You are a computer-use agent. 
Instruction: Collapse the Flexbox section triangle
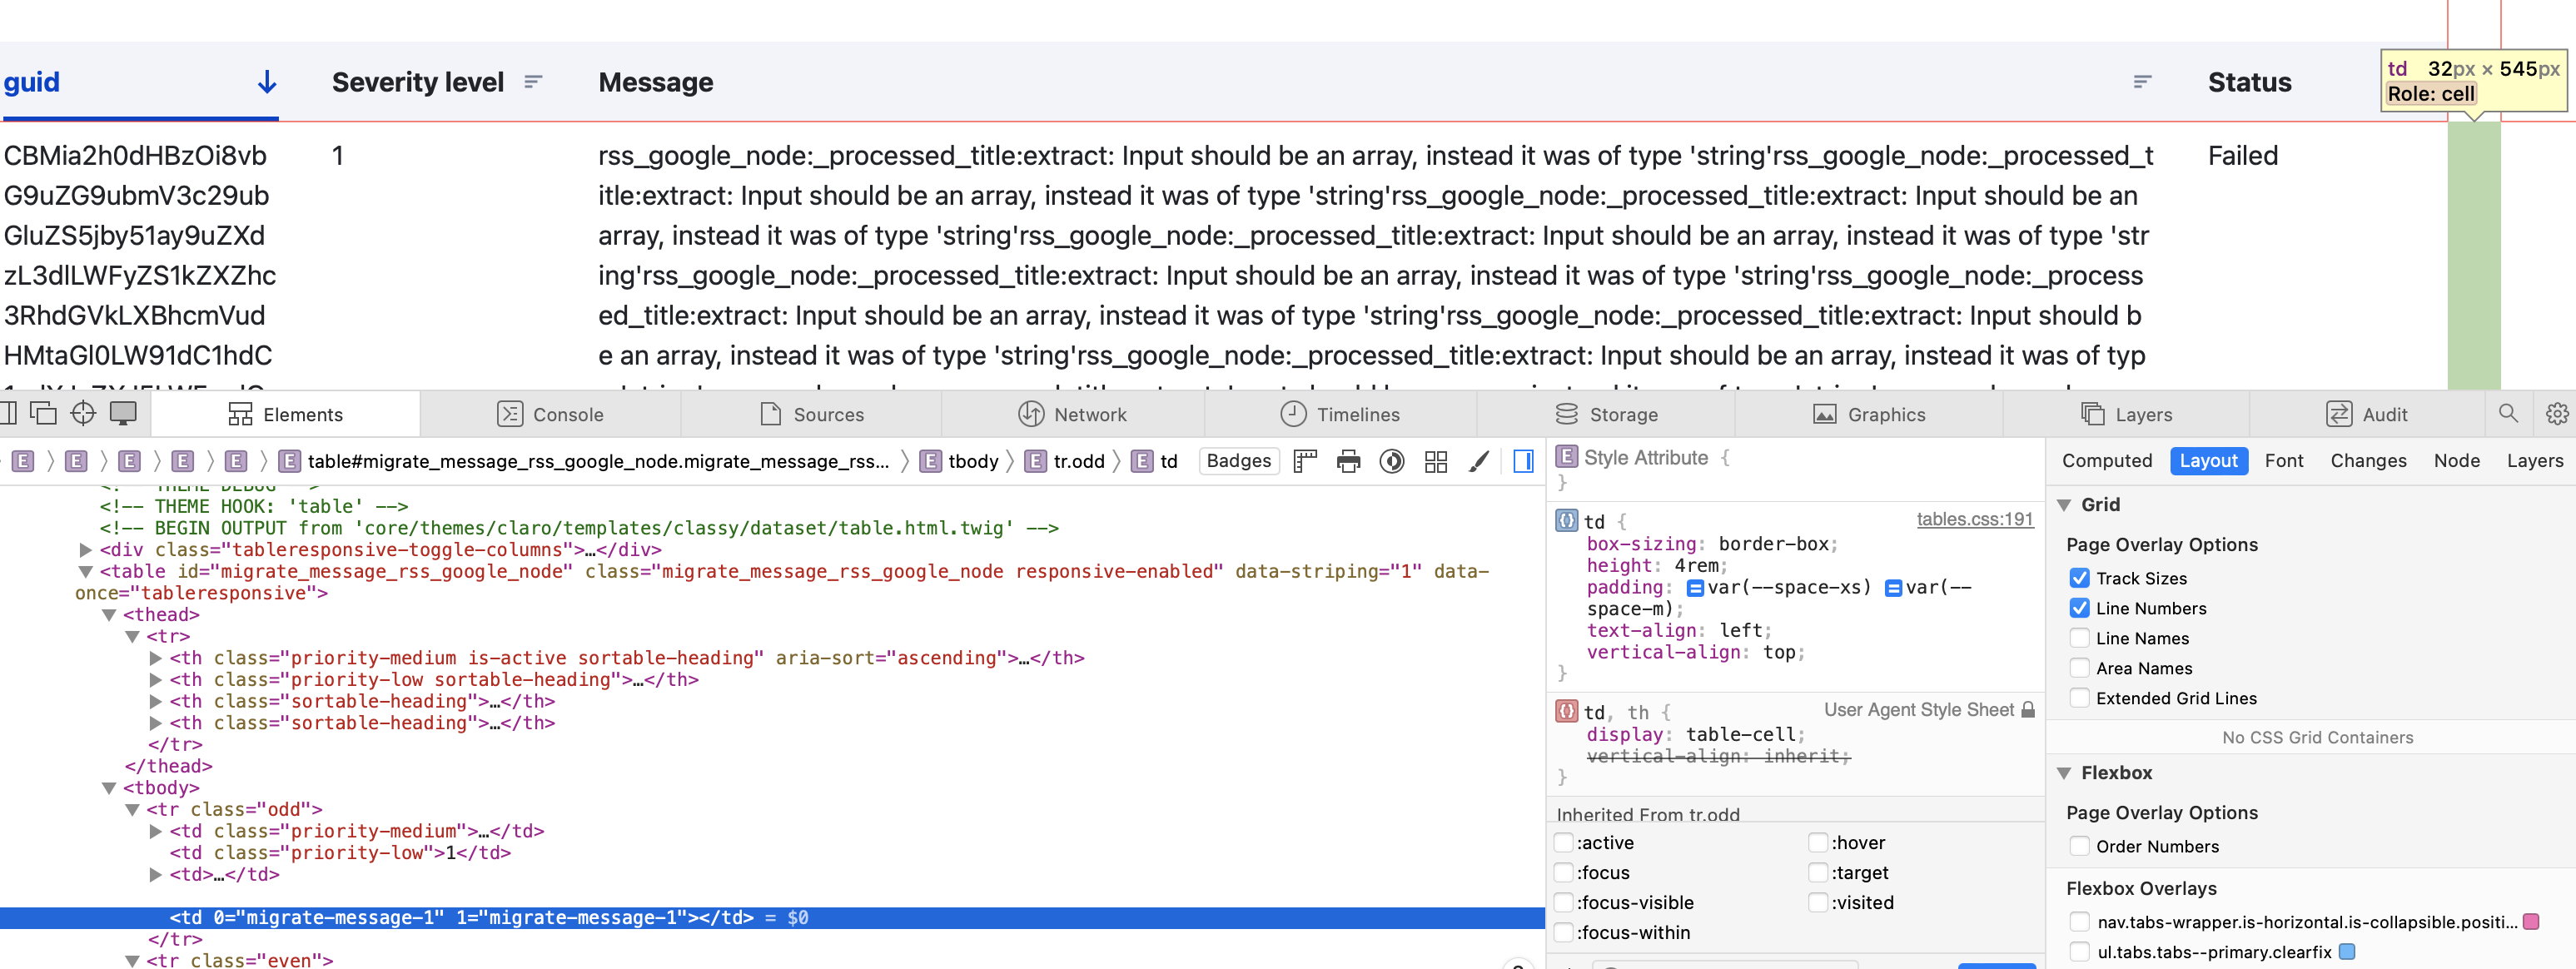pos(2064,773)
